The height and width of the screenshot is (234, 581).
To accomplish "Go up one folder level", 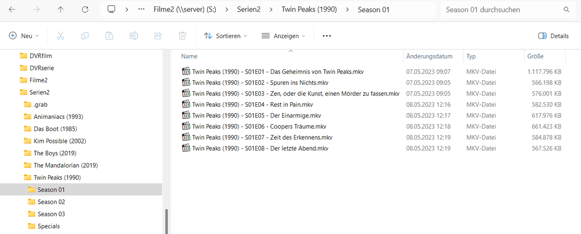I will (61, 9).
